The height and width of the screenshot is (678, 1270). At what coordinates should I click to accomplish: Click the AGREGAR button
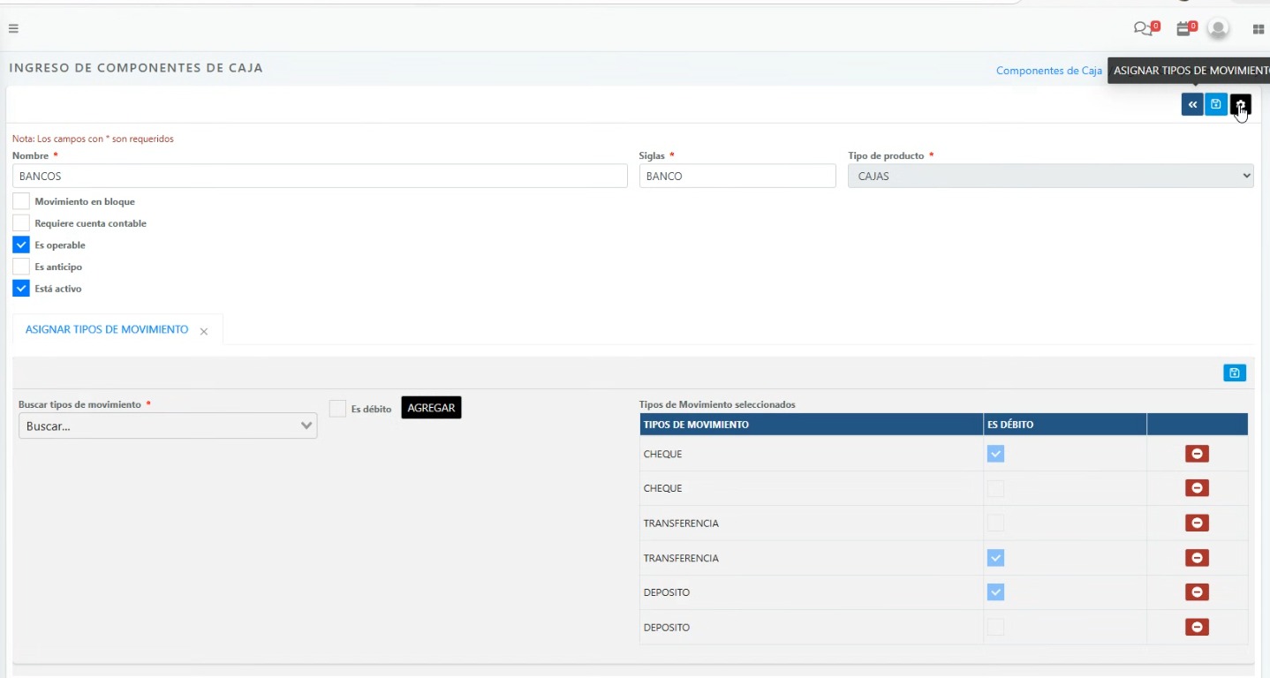pos(431,407)
